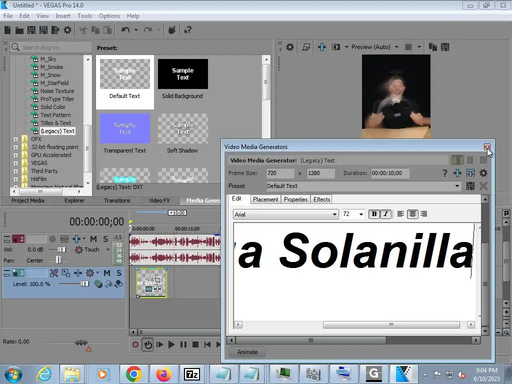Align the text right in the editor
The height and width of the screenshot is (384, 512).
pos(424,214)
